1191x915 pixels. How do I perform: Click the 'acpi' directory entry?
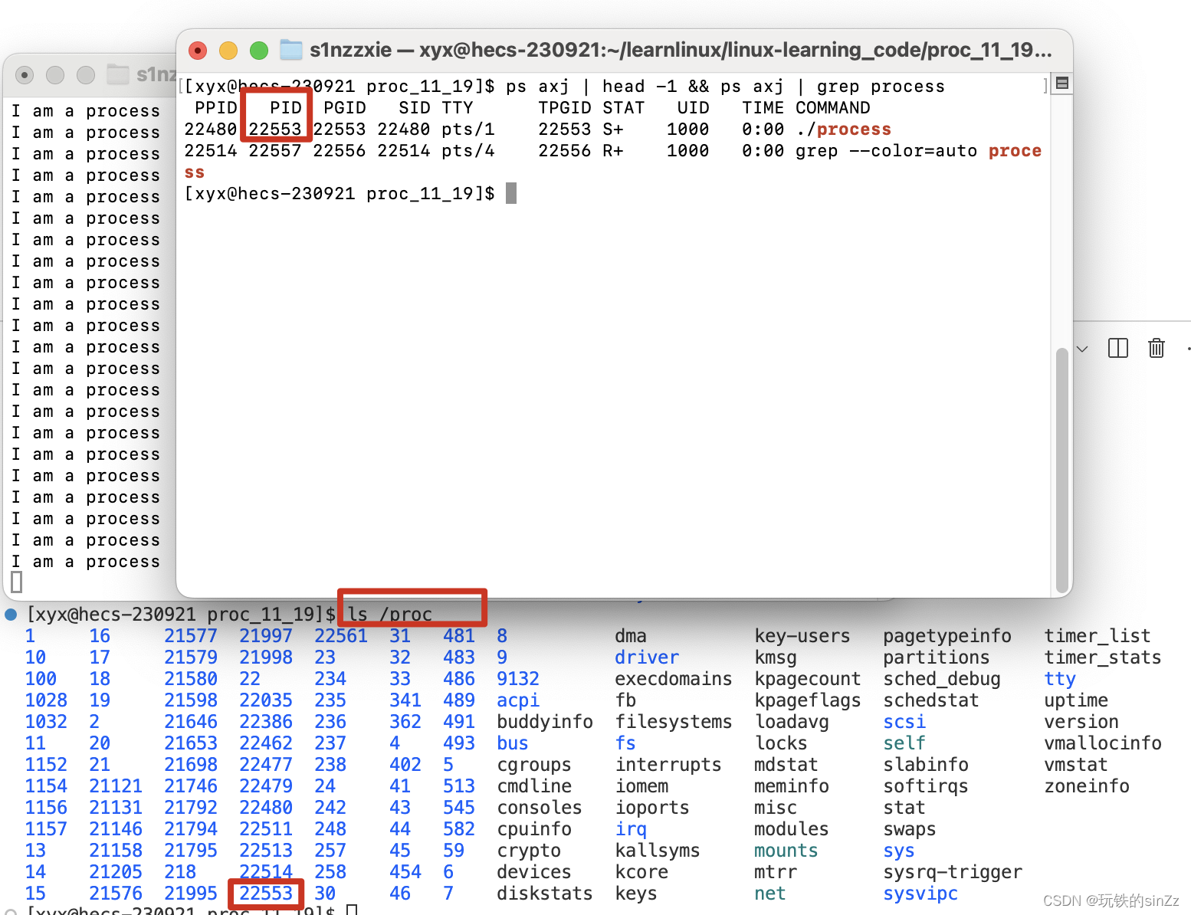pyautogui.click(x=518, y=700)
